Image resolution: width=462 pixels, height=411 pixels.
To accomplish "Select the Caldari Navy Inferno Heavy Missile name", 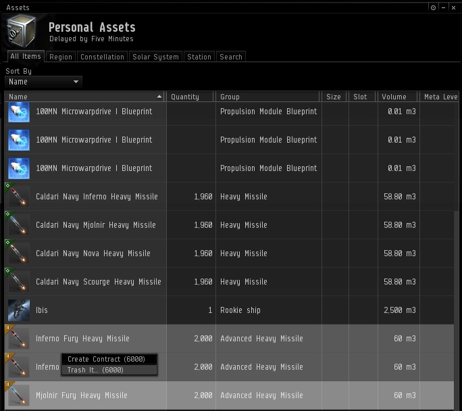I will [97, 197].
